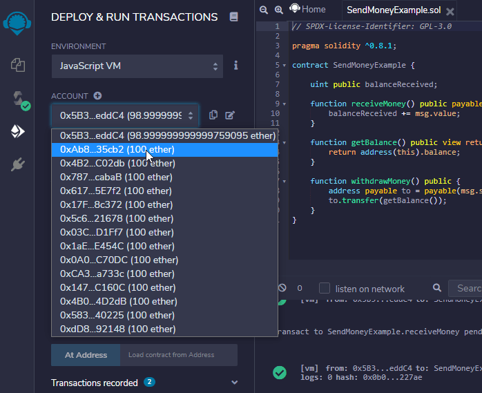Click the sign message edit icon
Screen dimensions: 482x393
230,115
